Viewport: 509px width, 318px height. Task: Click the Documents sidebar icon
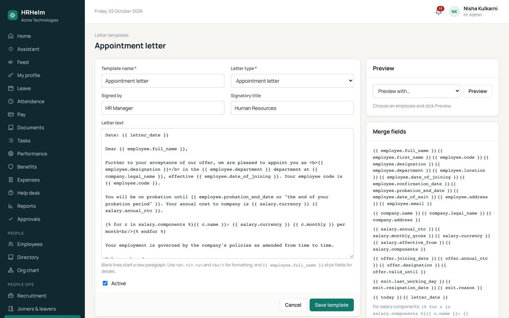point(11,127)
